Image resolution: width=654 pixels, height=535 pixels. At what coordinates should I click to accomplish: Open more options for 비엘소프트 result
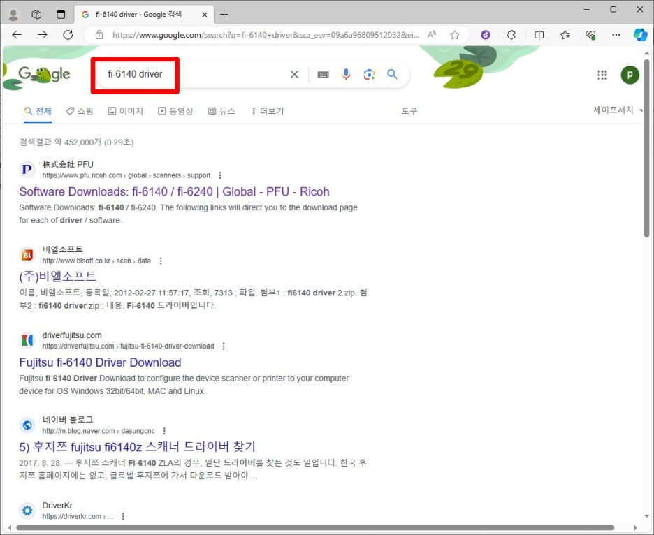coord(161,261)
